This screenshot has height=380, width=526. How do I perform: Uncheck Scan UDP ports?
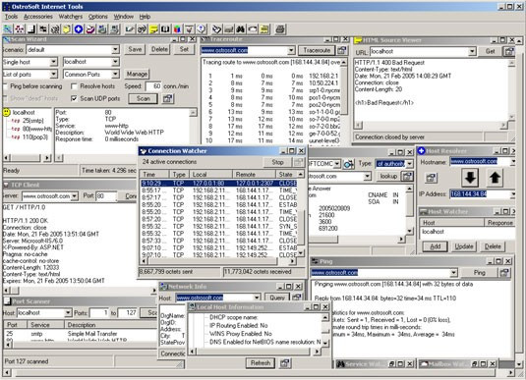tap(74, 98)
